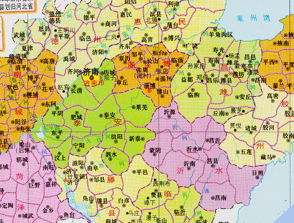Click the Qufu city marker

[x=92, y=163]
